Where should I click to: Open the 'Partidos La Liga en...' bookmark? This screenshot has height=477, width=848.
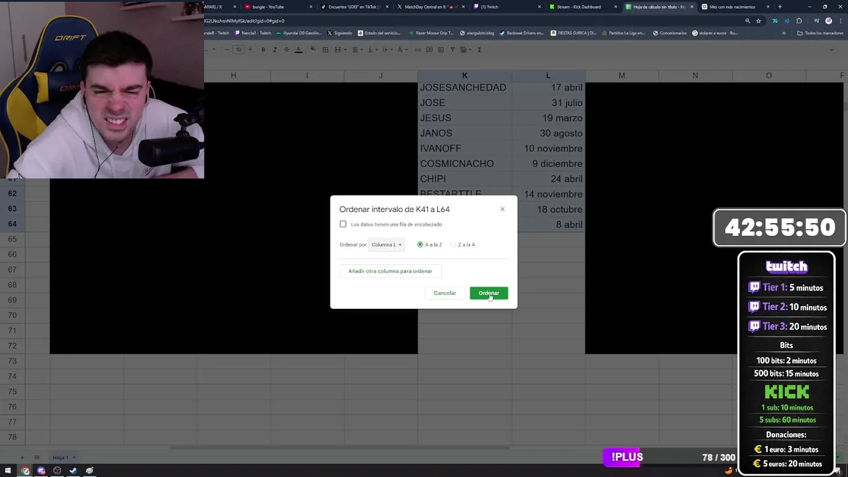(623, 32)
